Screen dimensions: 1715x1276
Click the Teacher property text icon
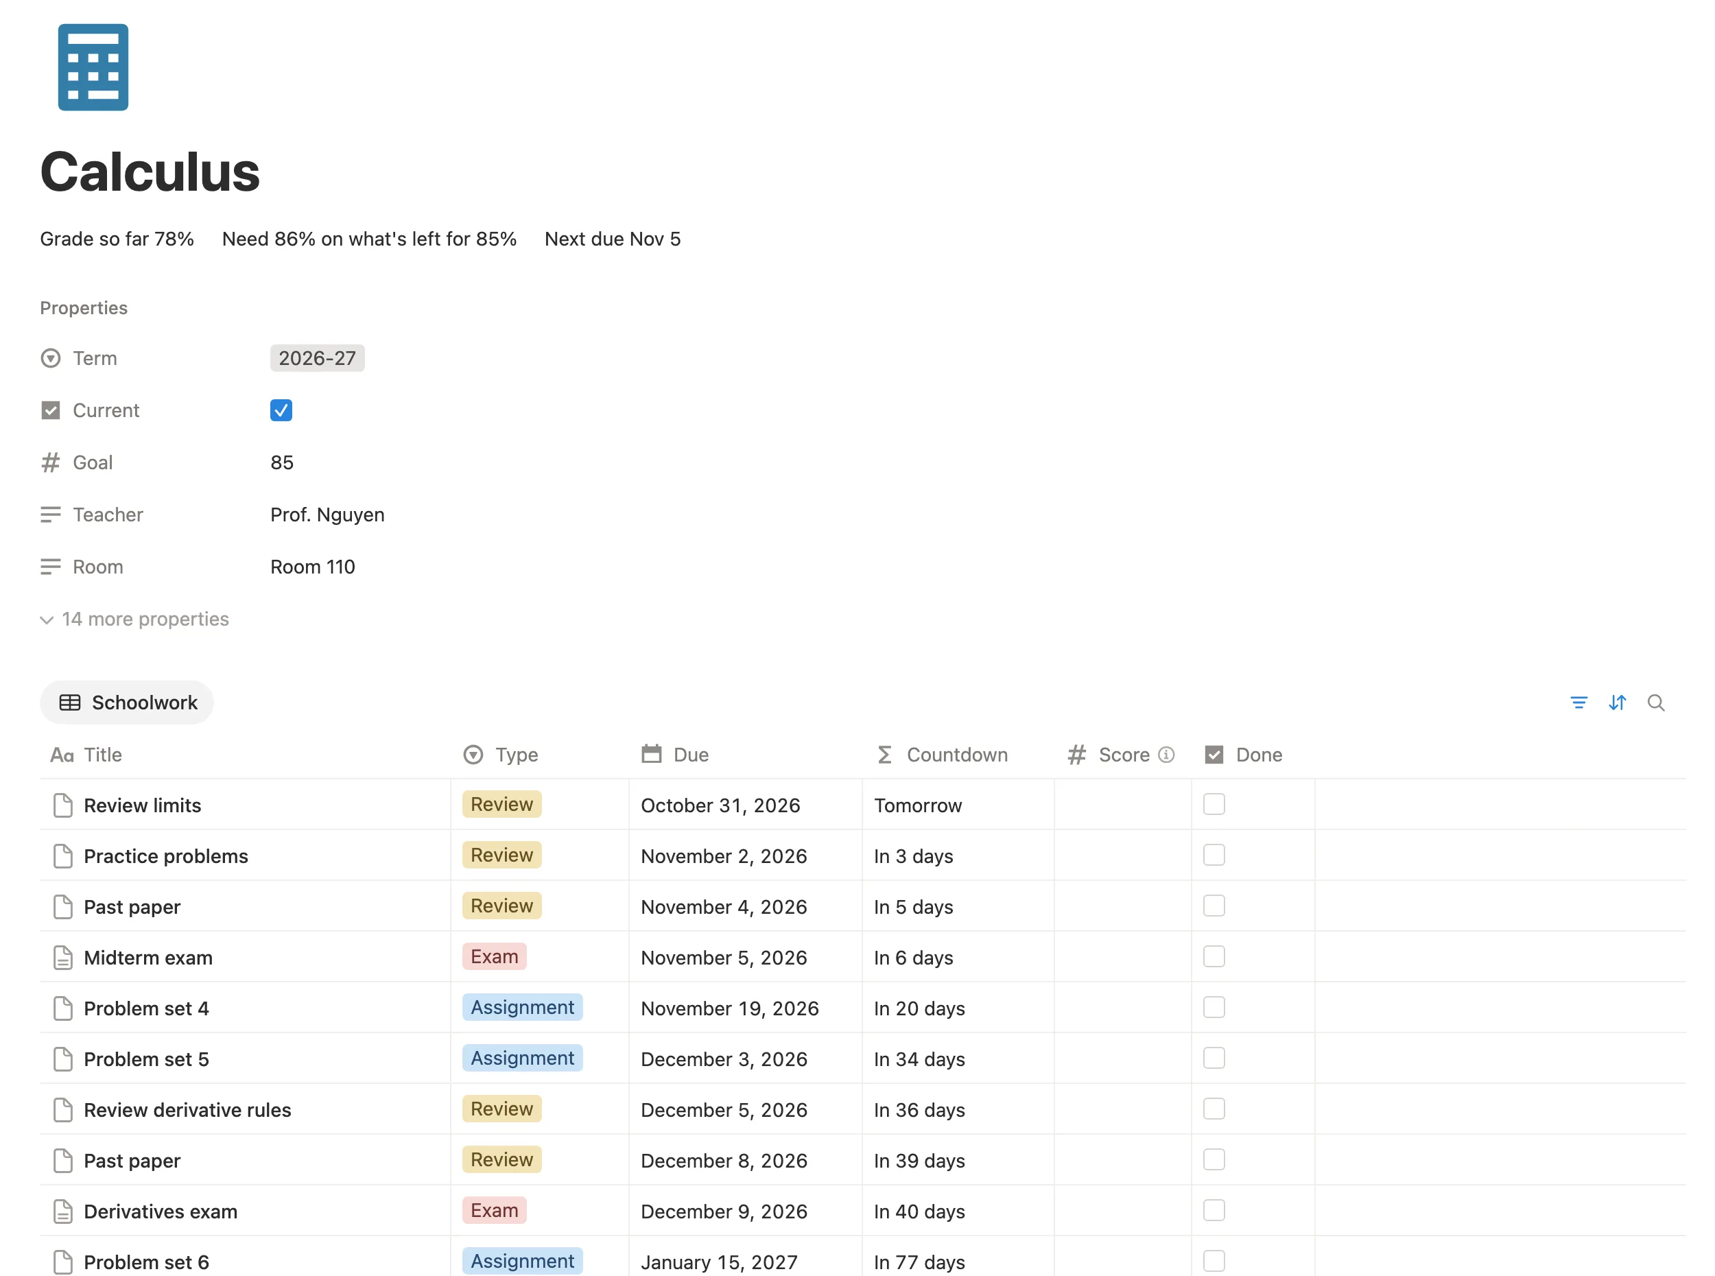click(x=50, y=515)
